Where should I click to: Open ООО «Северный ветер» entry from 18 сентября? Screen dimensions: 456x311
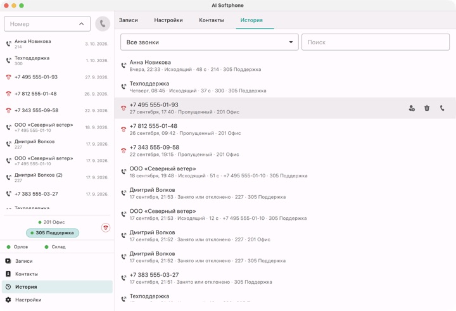coord(285,172)
